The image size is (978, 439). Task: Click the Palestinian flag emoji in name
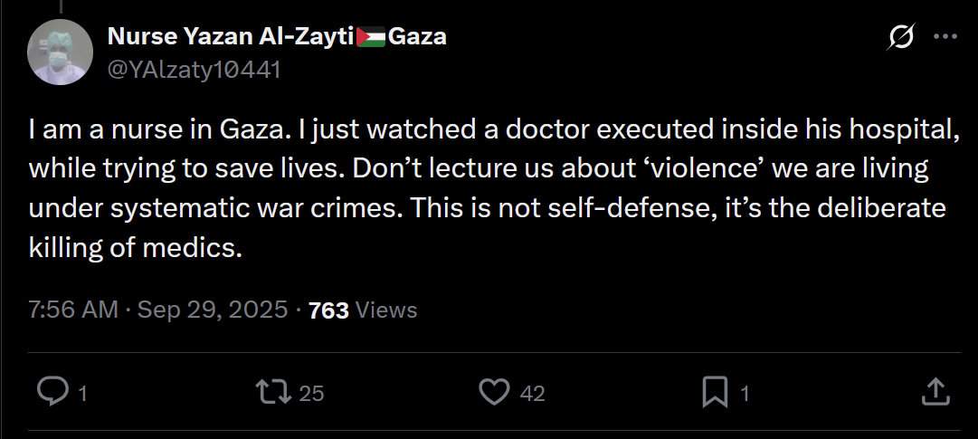point(371,38)
